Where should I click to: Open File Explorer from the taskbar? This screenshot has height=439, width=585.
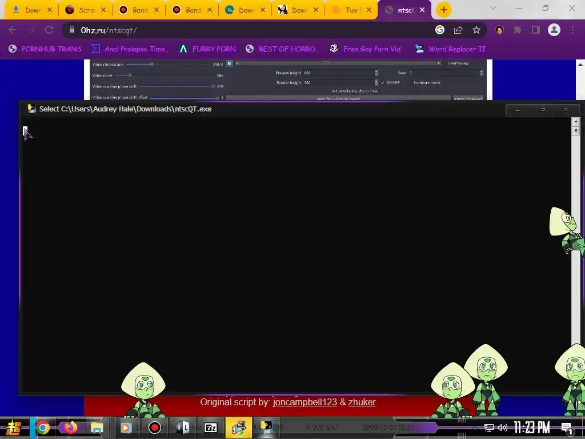coord(97,428)
